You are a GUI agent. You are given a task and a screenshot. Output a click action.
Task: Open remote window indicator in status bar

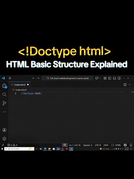[3, 145]
